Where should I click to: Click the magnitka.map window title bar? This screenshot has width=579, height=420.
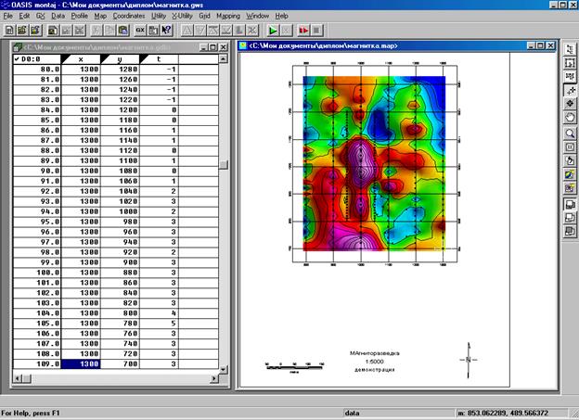tap(371, 45)
